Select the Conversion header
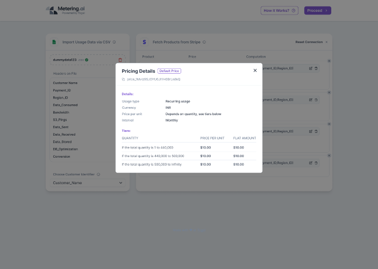Screen dimensions: 378x269 (61, 157)
